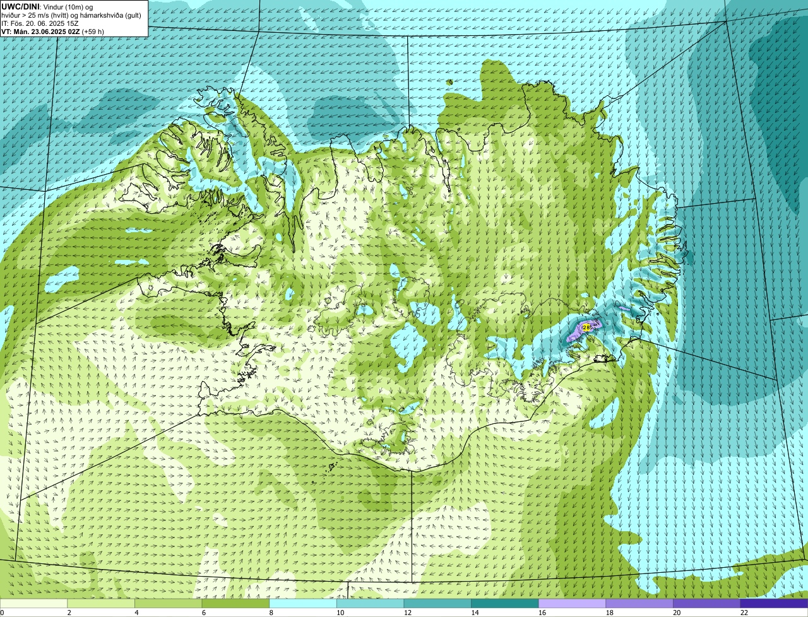Click the 'IT: Fös. 20. 06. 2025 15Z' line
This screenshot has width=808, height=617.
pyautogui.click(x=40, y=23)
